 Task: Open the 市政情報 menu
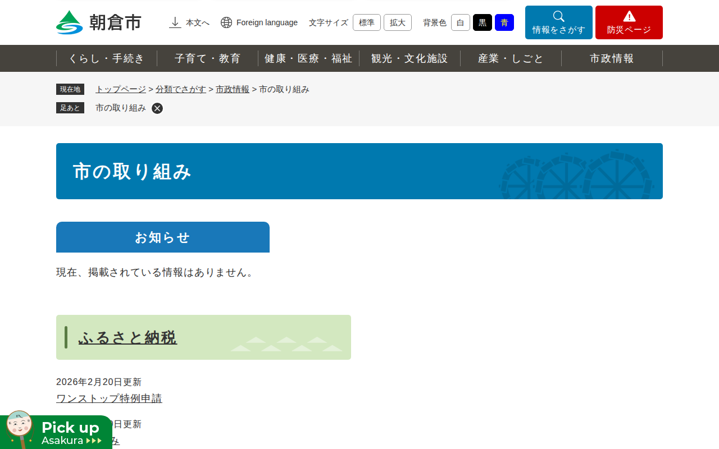(x=612, y=58)
